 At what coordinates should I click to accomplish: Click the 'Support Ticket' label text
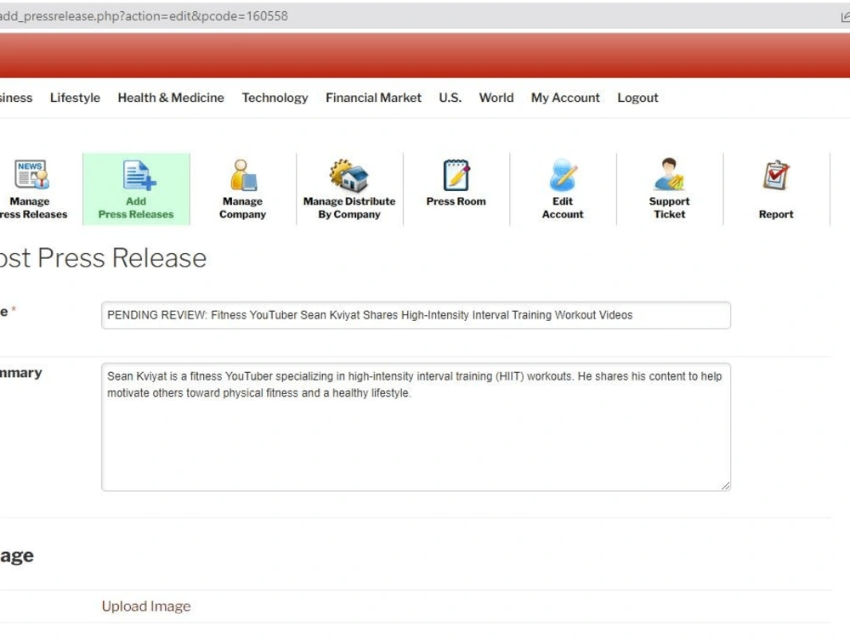[669, 207]
